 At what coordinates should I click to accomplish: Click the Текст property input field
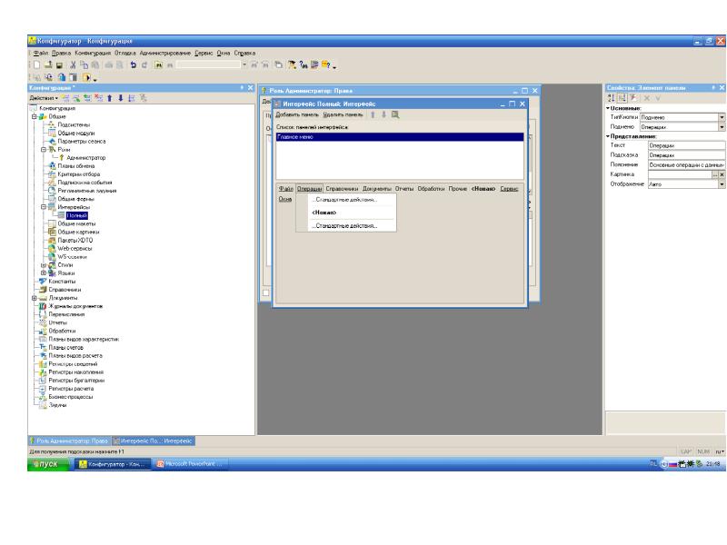pyautogui.click(x=685, y=145)
